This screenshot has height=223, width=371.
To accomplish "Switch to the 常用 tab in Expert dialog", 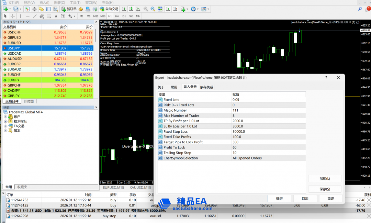I will point(174,87).
